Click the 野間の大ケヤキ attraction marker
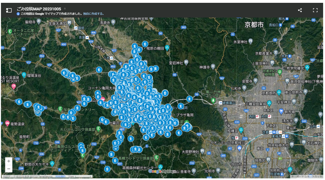The height and width of the screenshot is (180, 325). click(x=52, y=164)
